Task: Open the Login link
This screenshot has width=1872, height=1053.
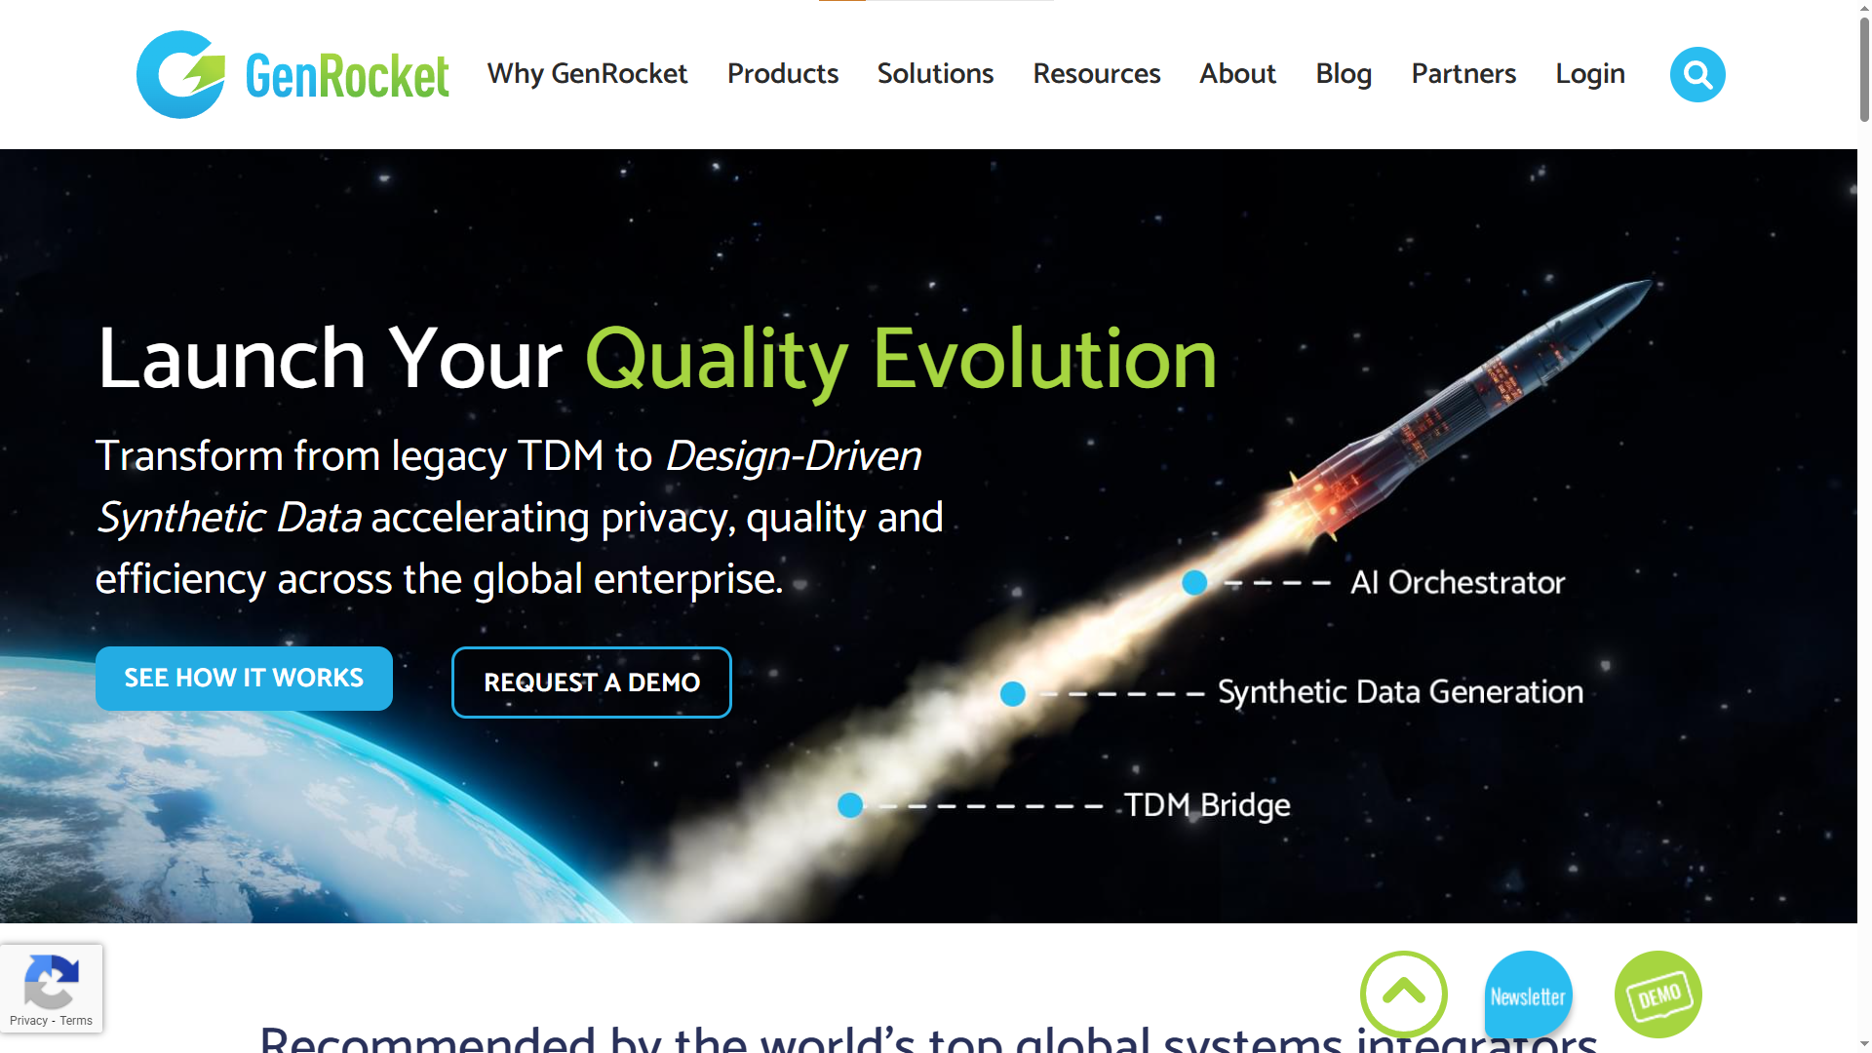Action: coord(1590,74)
